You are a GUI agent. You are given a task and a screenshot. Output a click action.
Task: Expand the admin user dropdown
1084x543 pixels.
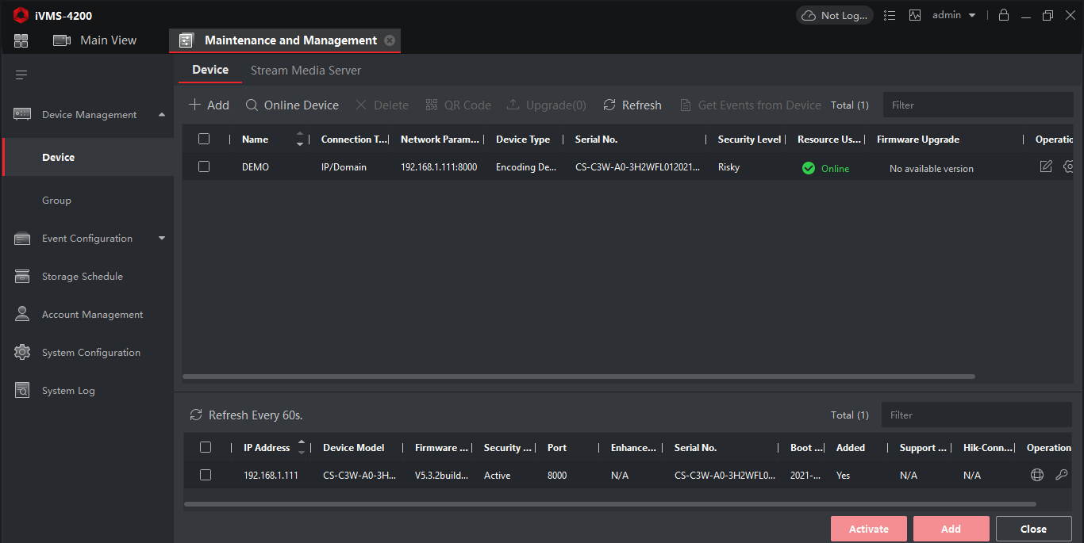point(972,15)
